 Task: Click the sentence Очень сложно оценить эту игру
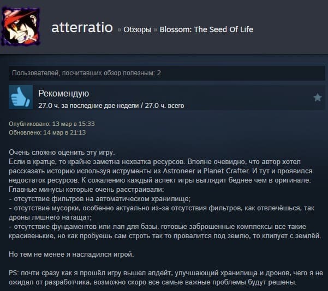tap(62, 153)
